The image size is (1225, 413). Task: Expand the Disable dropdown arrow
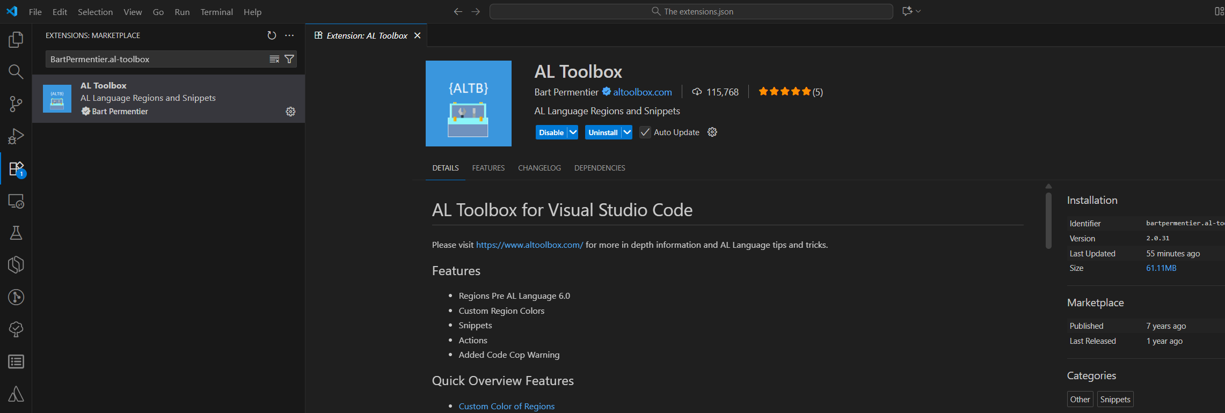click(x=573, y=132)
